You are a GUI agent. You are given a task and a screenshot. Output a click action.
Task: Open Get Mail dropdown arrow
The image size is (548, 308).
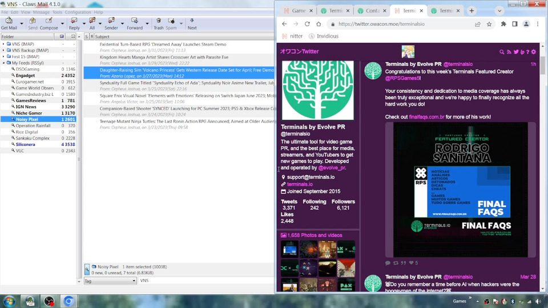(21, 24)
